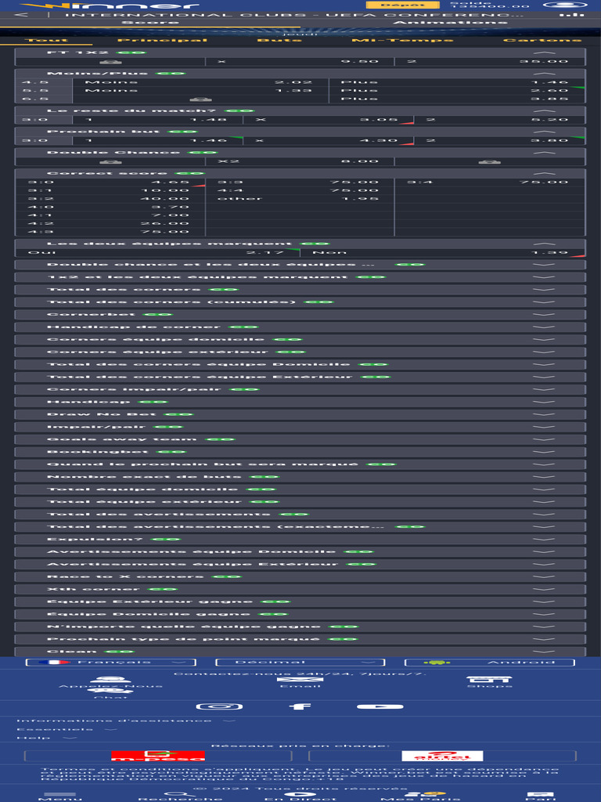Select 'Oui' for Les deux équipes marquent
The image size is (601, 802).
coord(157,252)
